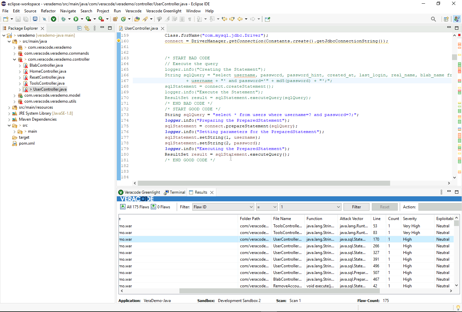Toggle Link with Editor in Package Explorer
Image resolution: width=462 pixels, height=312 pixels.
pyautogui.click(x=87, y=28)
